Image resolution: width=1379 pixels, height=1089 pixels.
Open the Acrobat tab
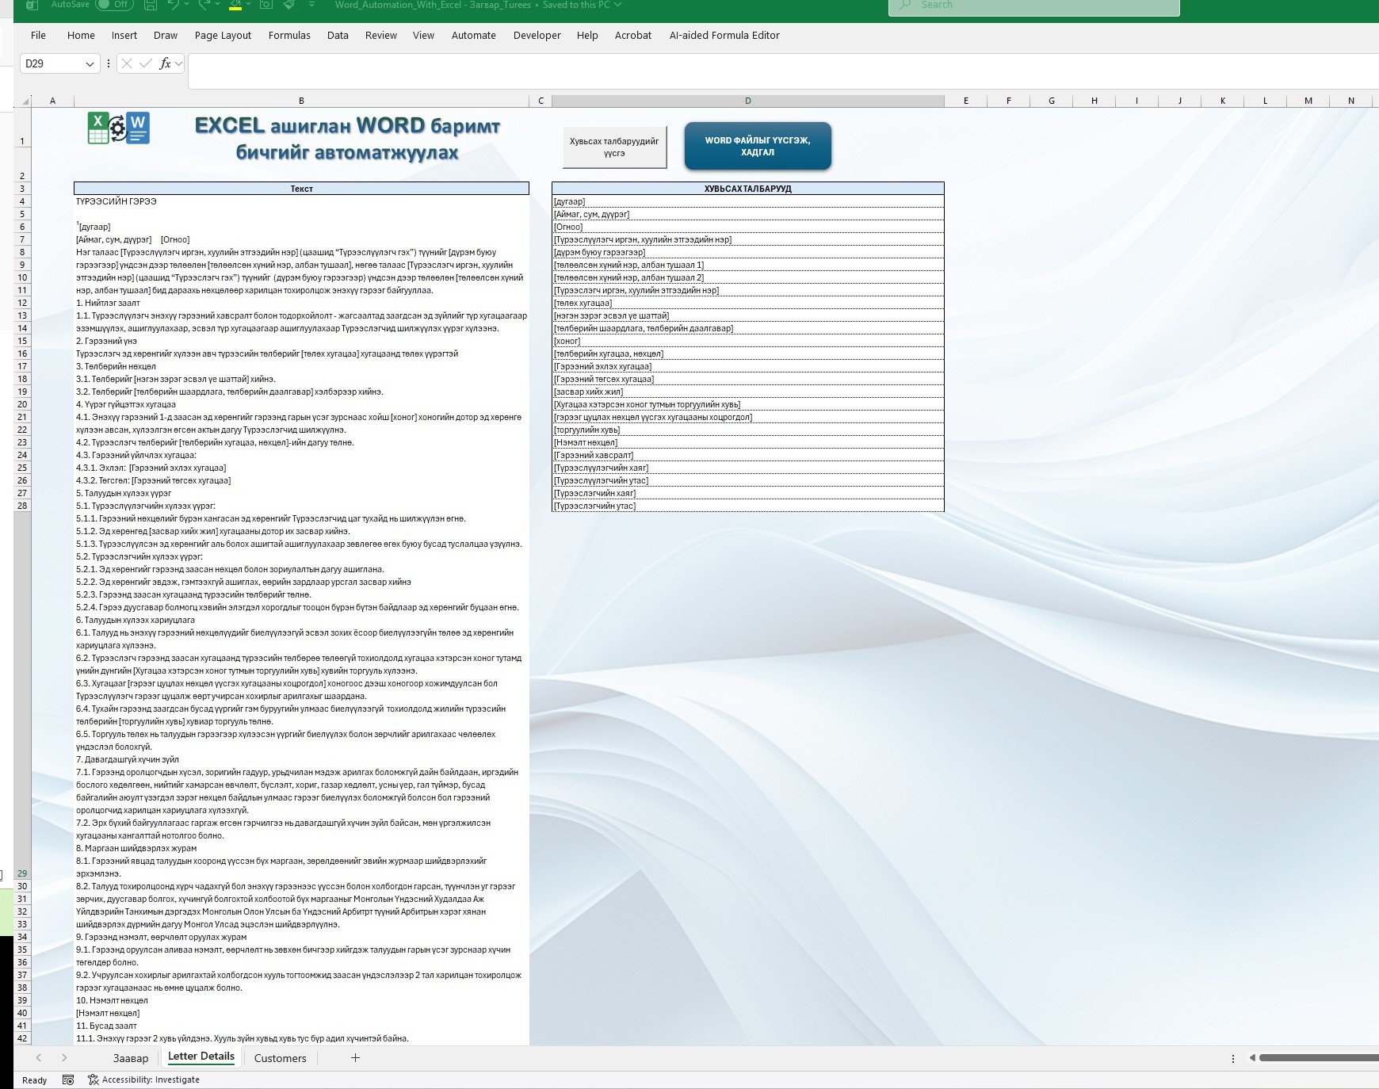632,35
